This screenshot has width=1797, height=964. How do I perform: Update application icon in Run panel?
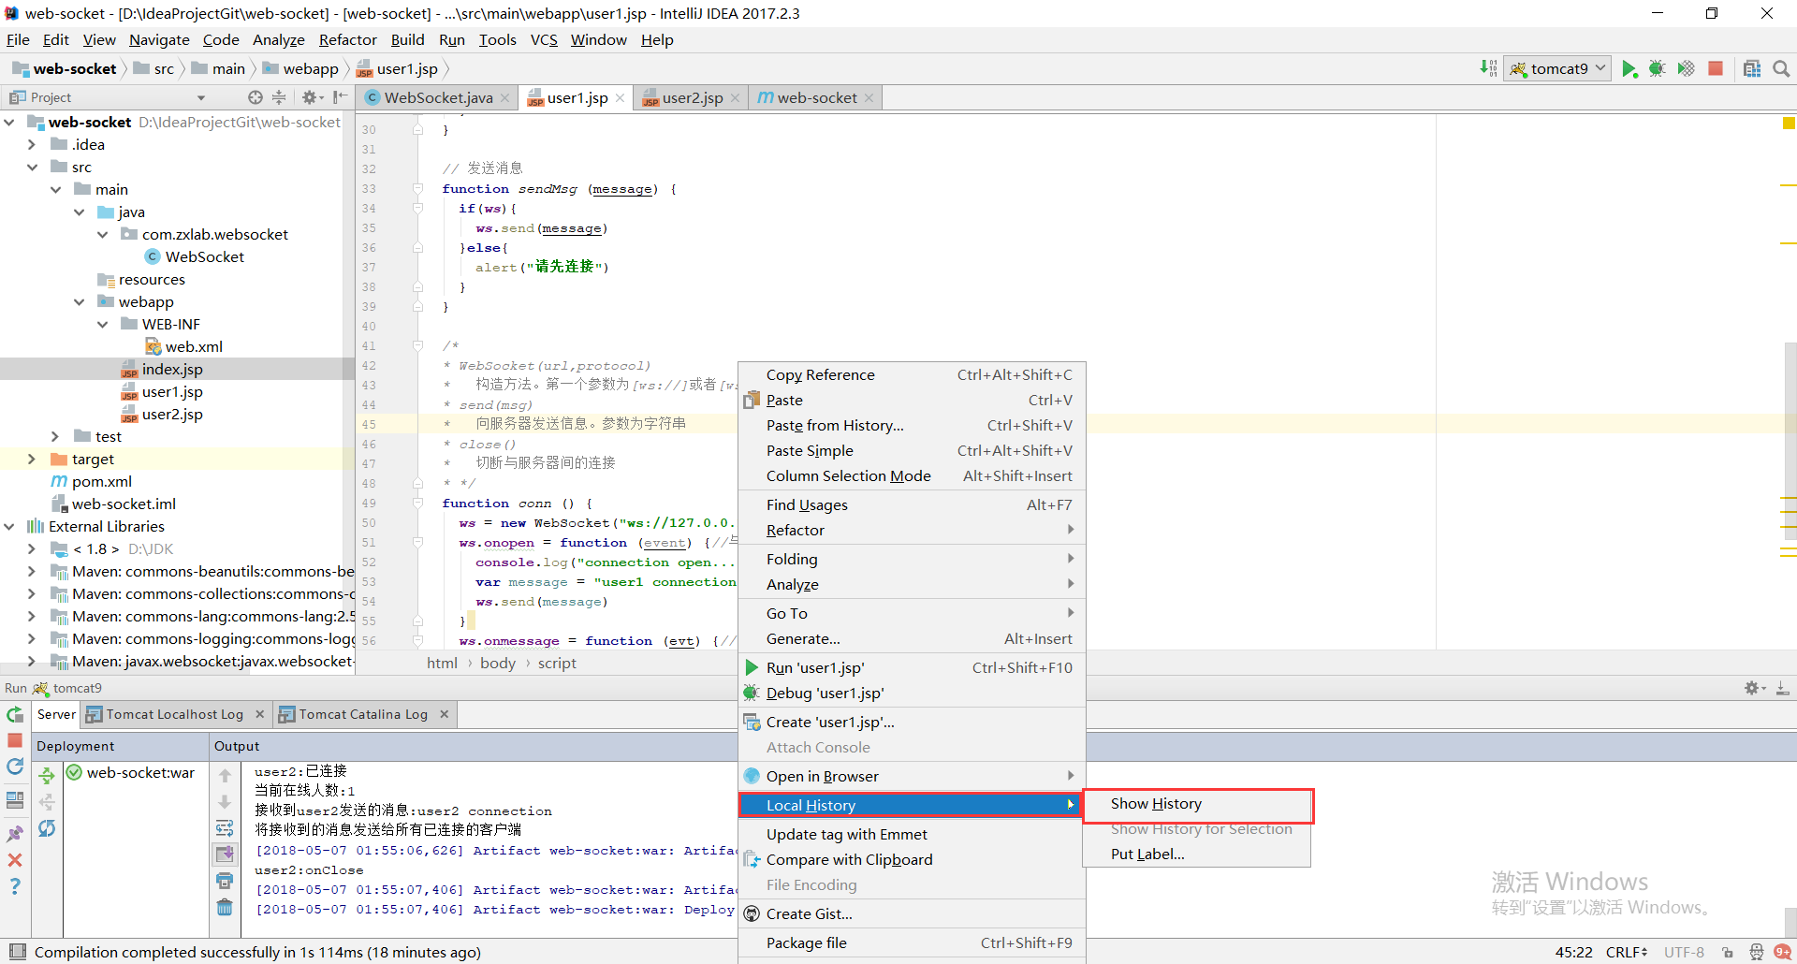point(15,767)
